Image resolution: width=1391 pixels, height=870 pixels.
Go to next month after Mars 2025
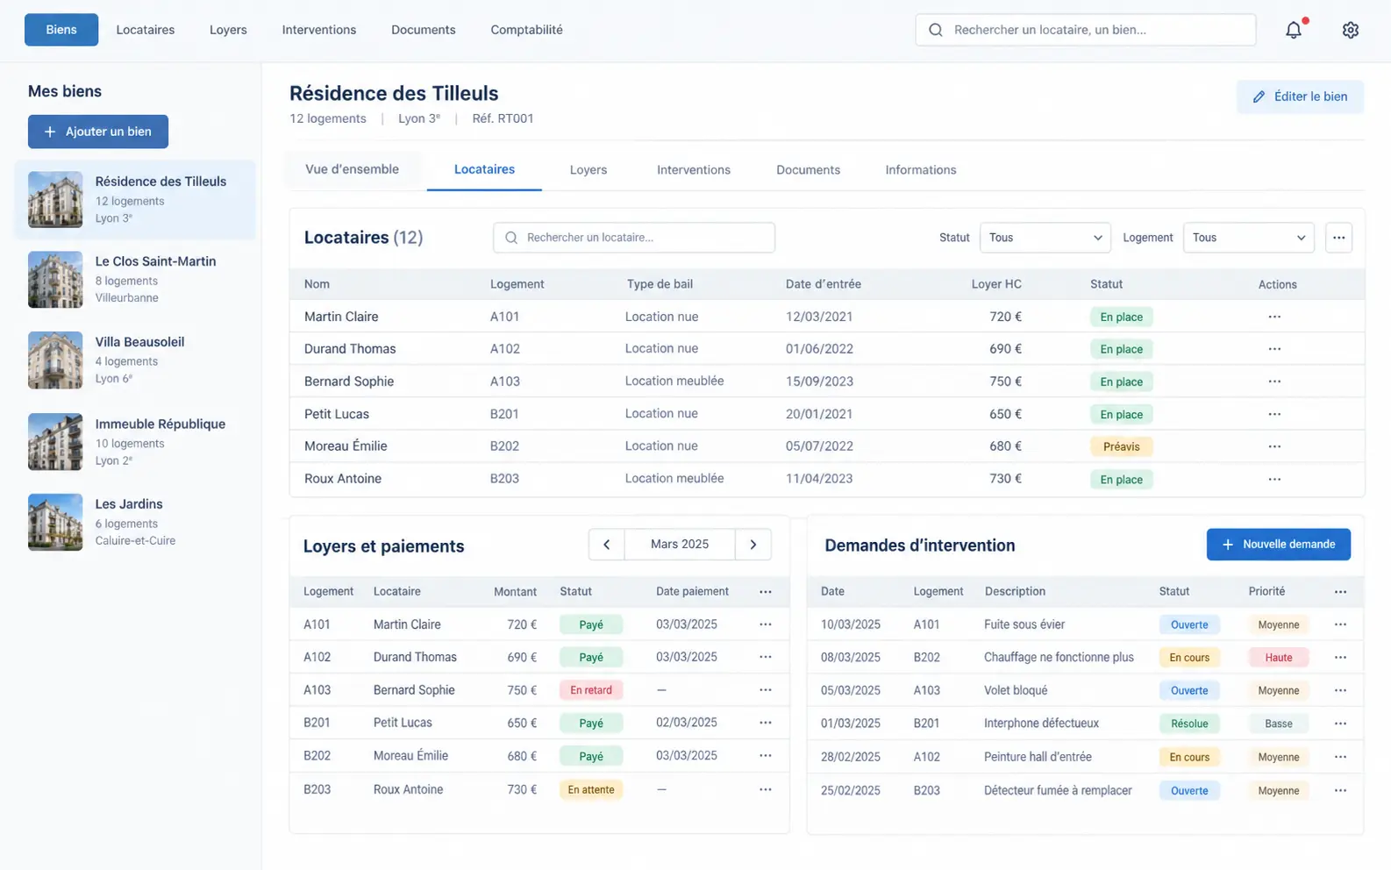click(753, 545)
